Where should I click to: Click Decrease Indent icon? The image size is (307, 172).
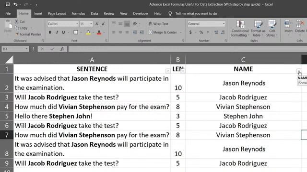point(135,32)
